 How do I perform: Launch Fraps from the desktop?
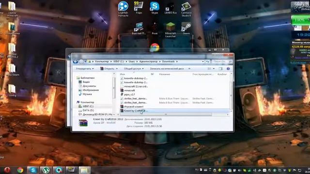[x=139, y=8]
